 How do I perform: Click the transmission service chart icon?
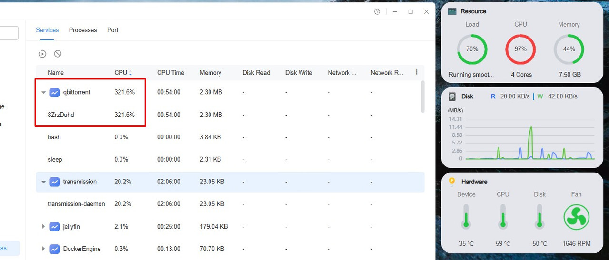pos(54,182)
